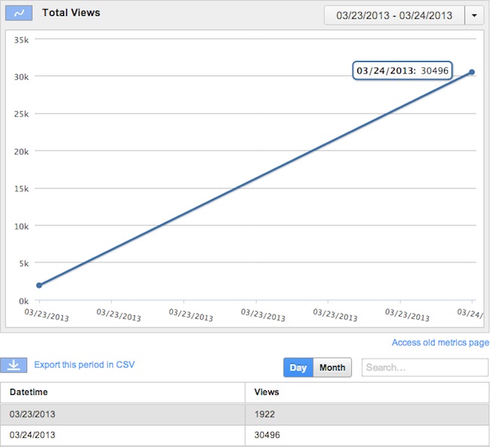Viewport: 491px width, 447px height.
Task: Click the CSV download arrow icon
Action: [14, 365]
